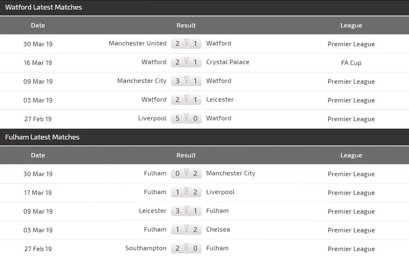Open the Fulham 0:2 Manchester City score
Viewport: 409px width, 257px height.
click(186, 174)
